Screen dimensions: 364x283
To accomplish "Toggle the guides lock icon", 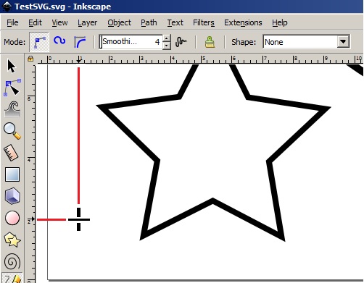I will click(x=30, y=59).
